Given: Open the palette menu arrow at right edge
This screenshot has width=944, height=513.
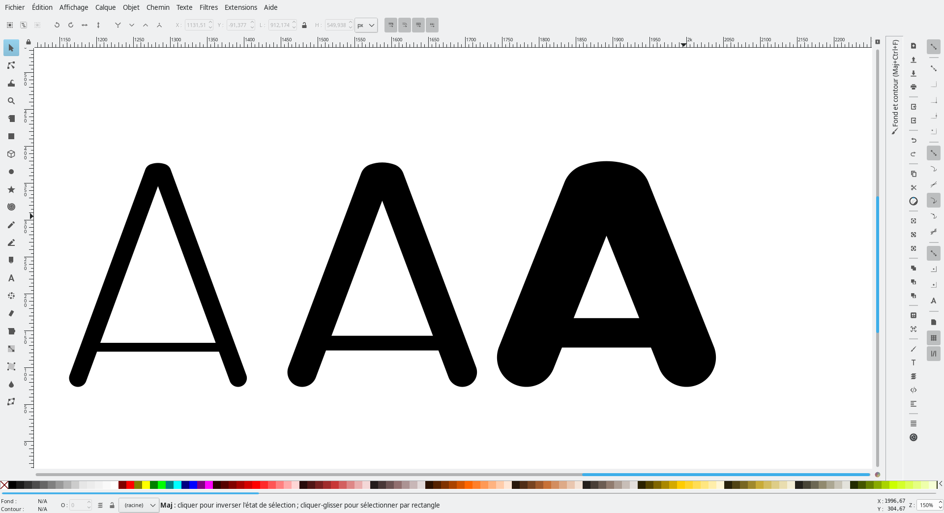Looking at the screenshot, I should (940, 484).
